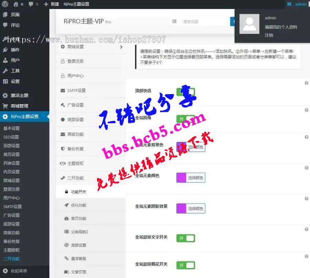Click the help icon for 全站圆角

[307, 110]
